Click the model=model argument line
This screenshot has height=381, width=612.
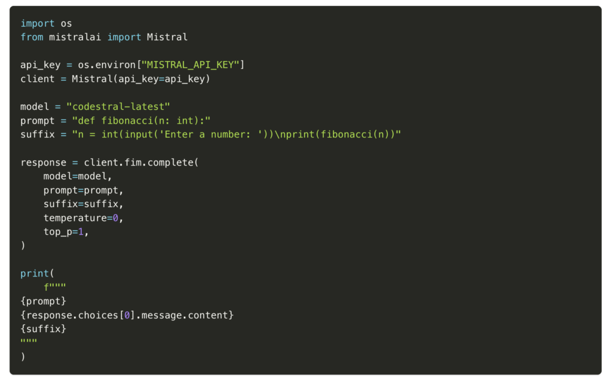pyautogui.click(x=78, y=176)
